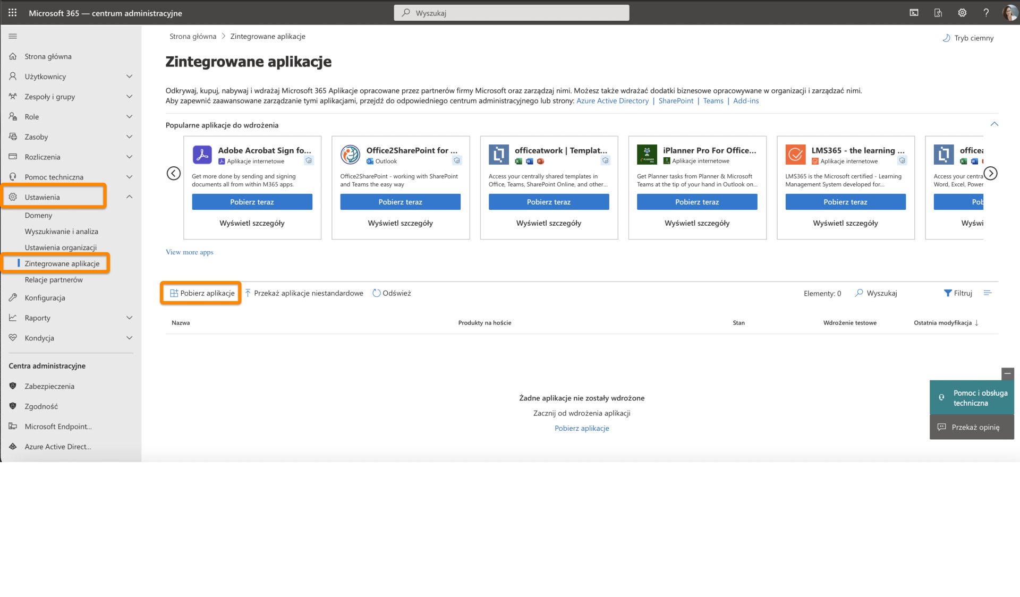This screenshot has height=597, width=1020.
Task: Click the Strona główna breadcrumb
Action: (193, 37)
